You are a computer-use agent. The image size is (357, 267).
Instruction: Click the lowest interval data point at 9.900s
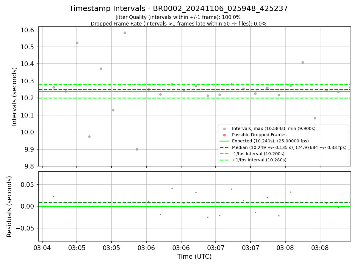coord(137,149)
